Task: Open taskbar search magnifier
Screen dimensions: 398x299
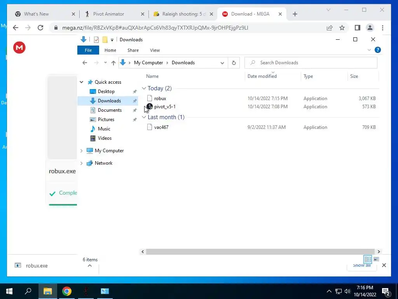Action: pyautogui.click(x=28, y=291)
